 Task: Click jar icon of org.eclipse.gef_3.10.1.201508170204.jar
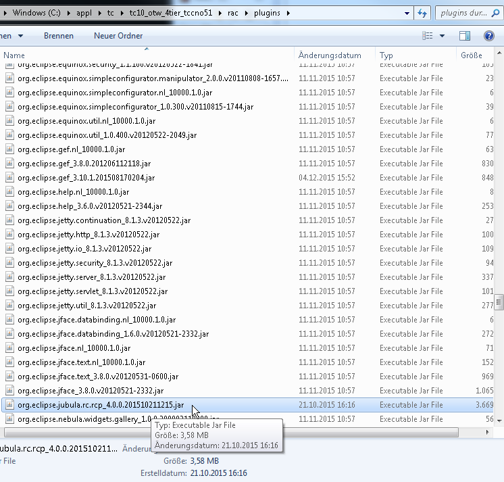(9, 178)
